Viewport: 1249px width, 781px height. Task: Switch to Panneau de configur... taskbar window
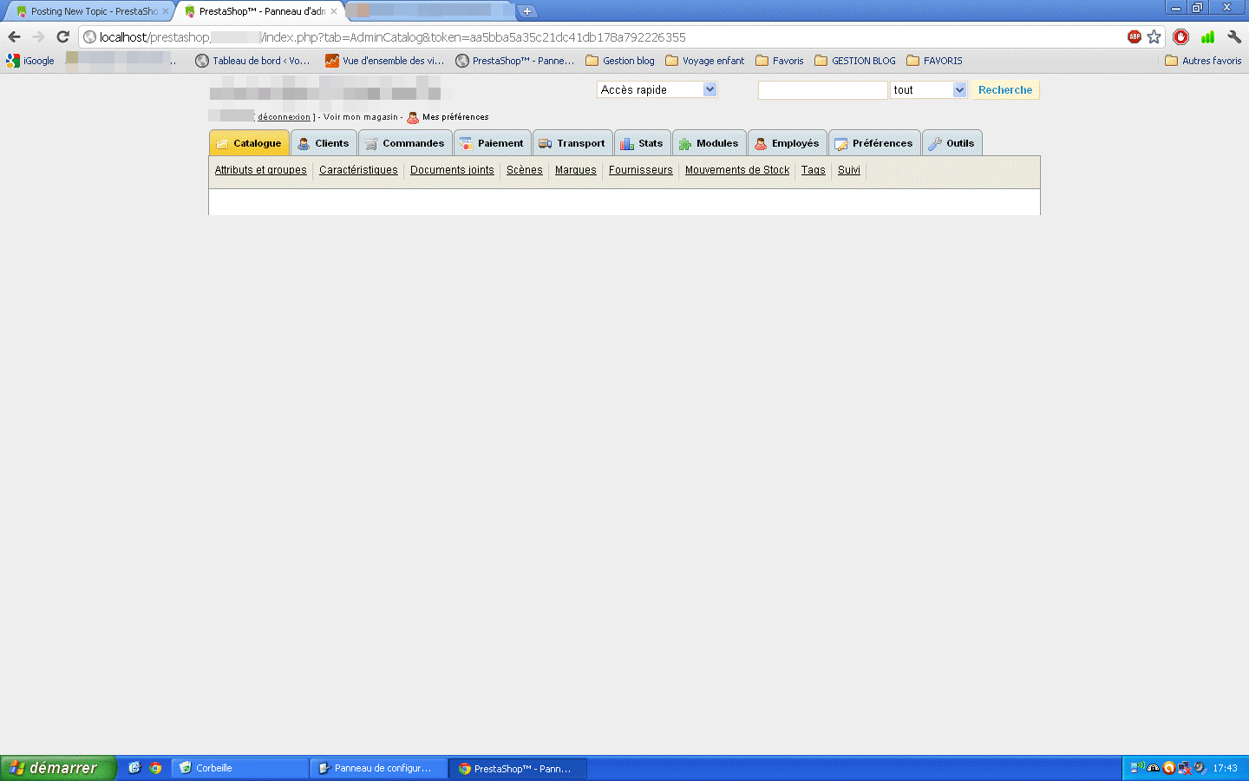(378, 768)
